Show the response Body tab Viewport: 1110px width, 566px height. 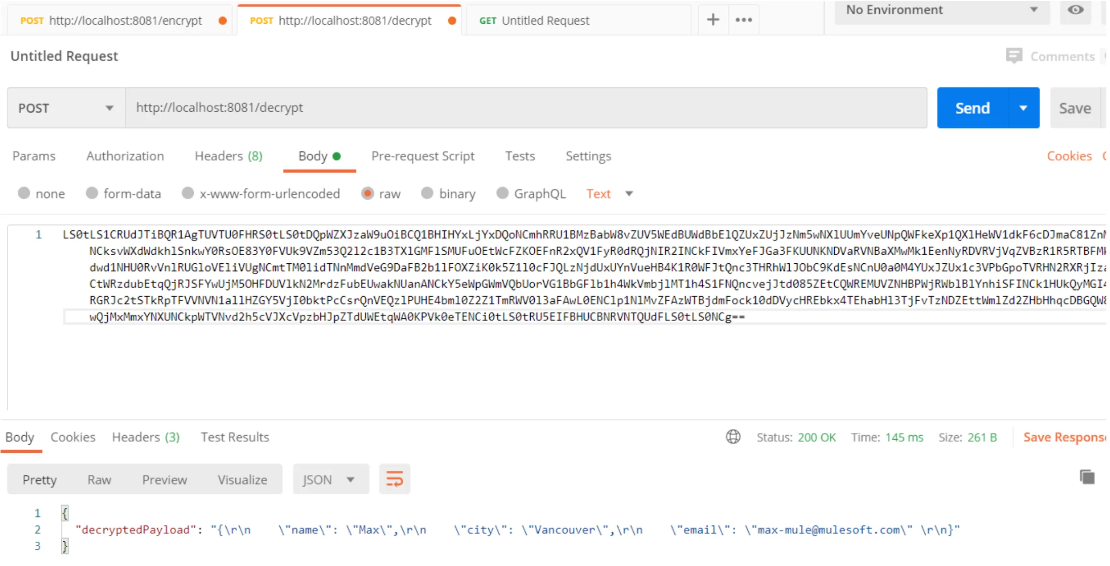[20, 437]
